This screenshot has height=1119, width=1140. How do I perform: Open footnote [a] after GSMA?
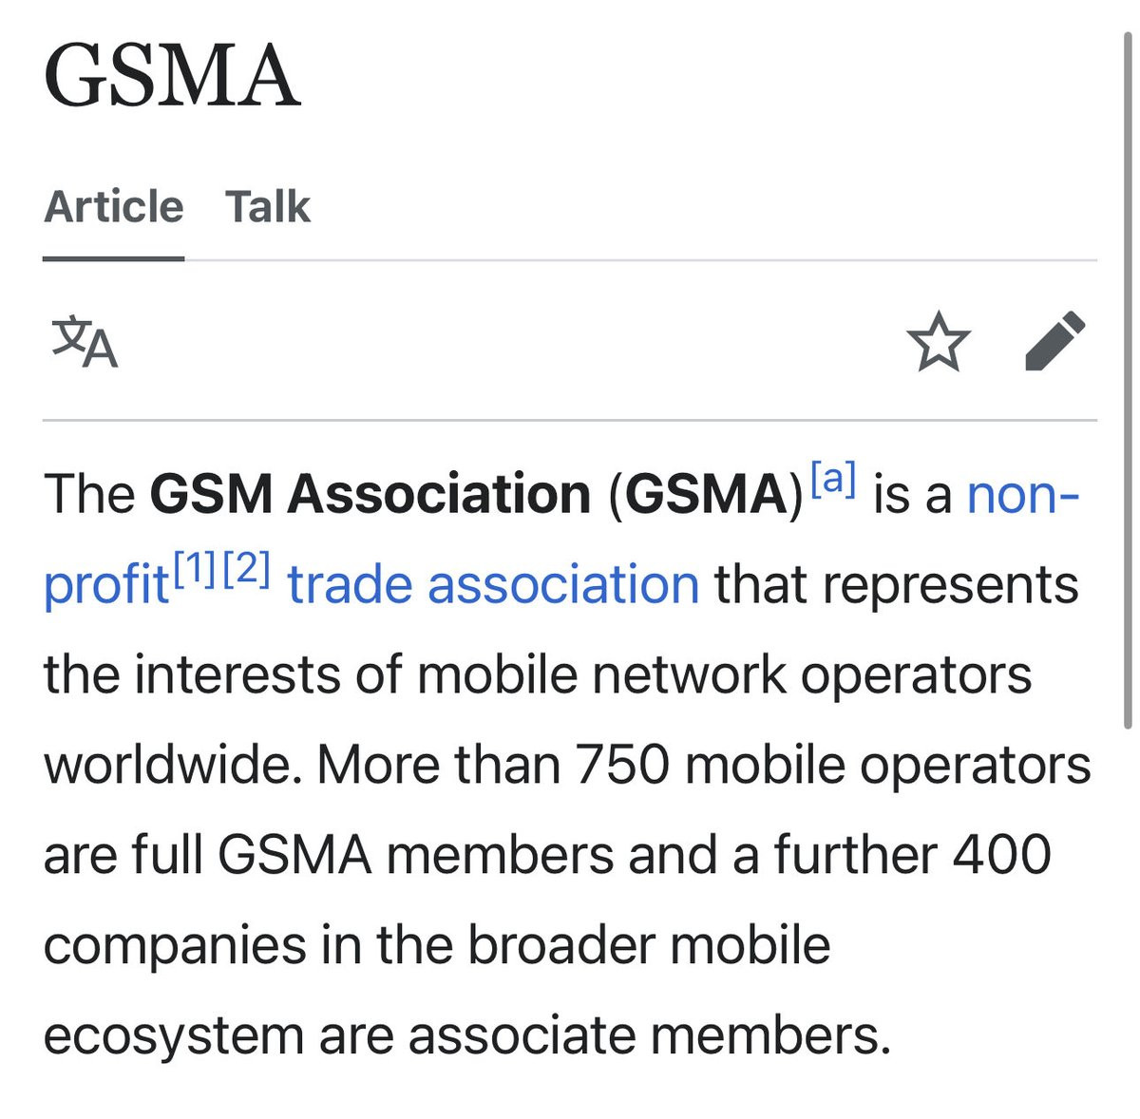(x=833, y=479)
